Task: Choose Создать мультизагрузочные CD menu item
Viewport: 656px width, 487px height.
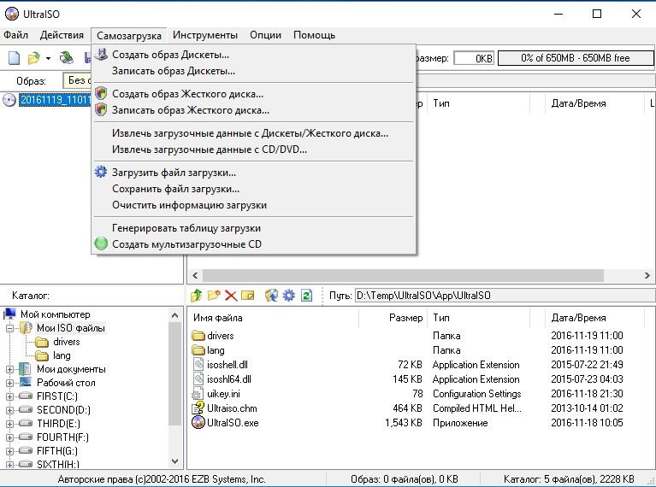Action: (x=253, y=244)
